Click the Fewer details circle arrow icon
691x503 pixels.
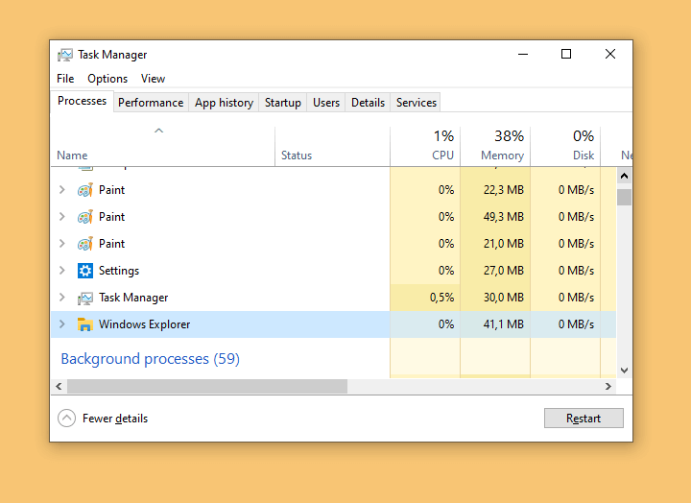66,418
